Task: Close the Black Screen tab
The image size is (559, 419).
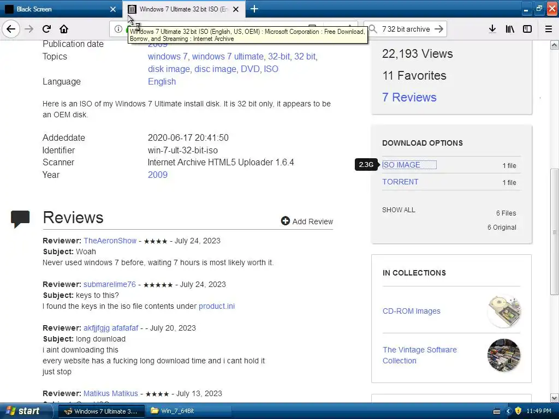Action: tap(113, 9)
